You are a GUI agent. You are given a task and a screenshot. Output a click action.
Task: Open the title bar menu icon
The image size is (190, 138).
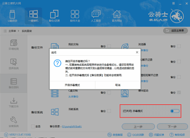coord(174,3)
